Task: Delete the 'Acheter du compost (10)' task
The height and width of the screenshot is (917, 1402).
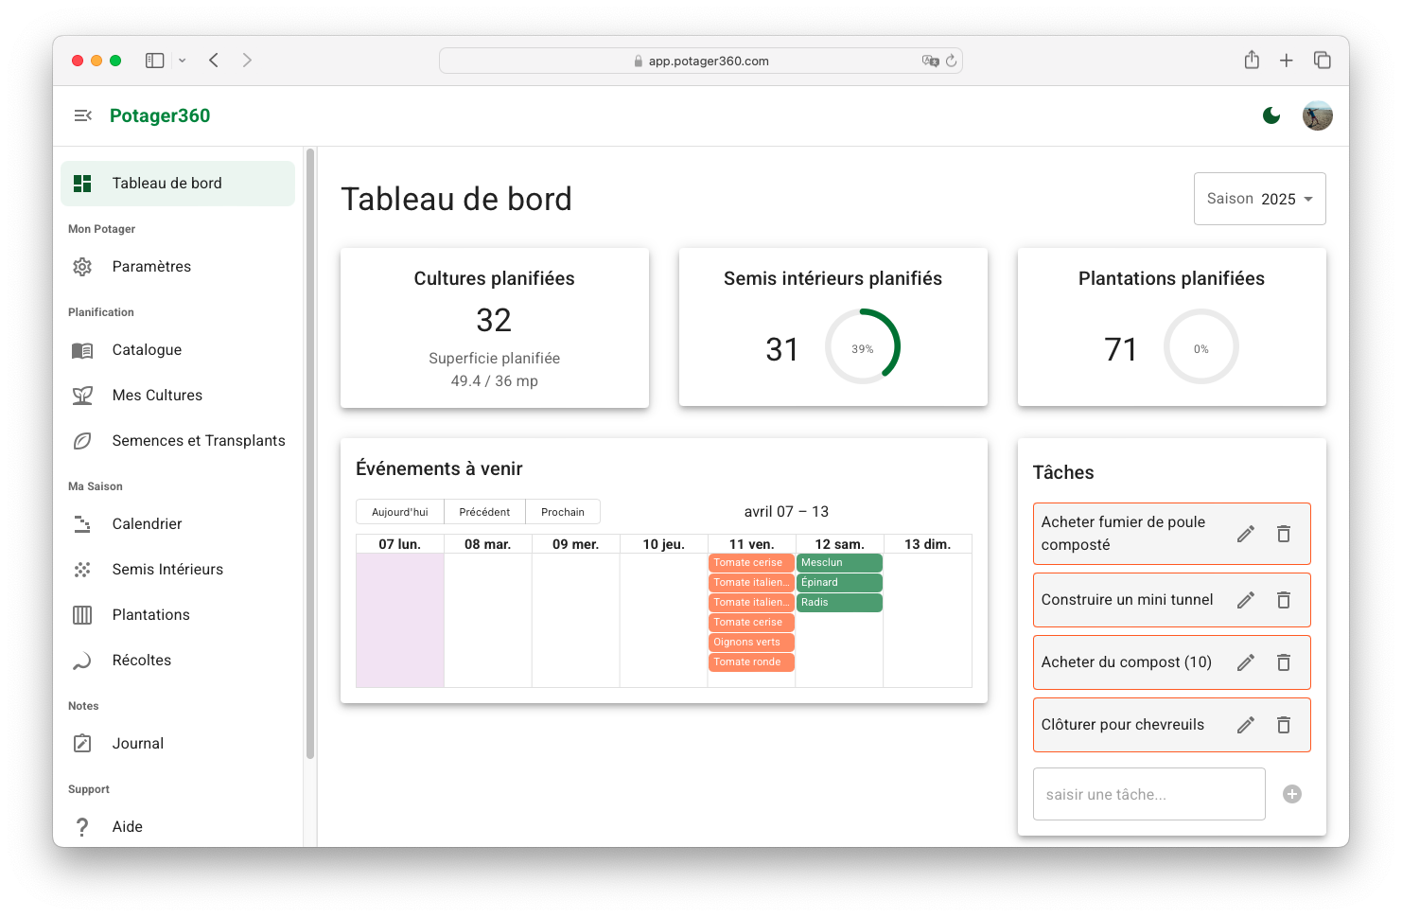Action: click(x=1284, y=661)
